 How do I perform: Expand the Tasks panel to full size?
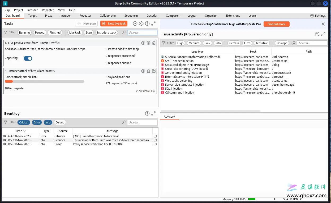tap(153, 24)
